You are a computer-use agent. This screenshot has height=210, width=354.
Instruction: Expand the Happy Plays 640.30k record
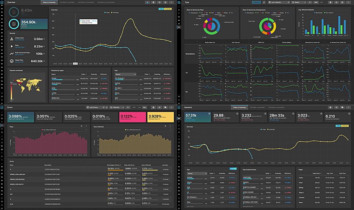tap(28, 61)
